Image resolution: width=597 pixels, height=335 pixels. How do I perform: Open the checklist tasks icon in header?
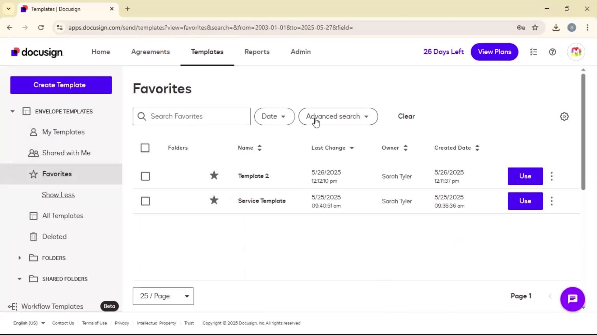[x=534, y=52]
